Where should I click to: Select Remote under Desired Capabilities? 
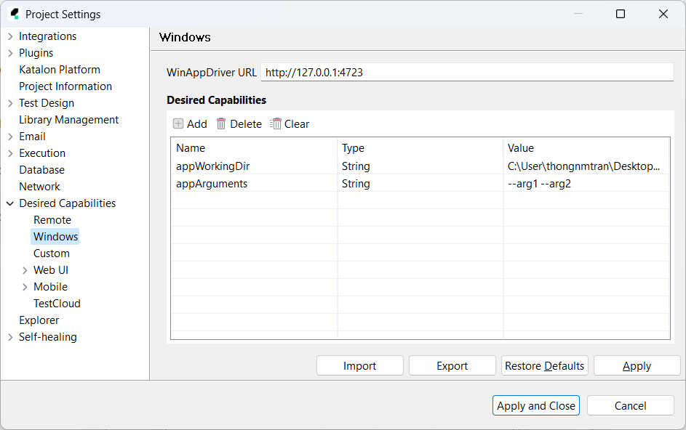coord(52,220)
